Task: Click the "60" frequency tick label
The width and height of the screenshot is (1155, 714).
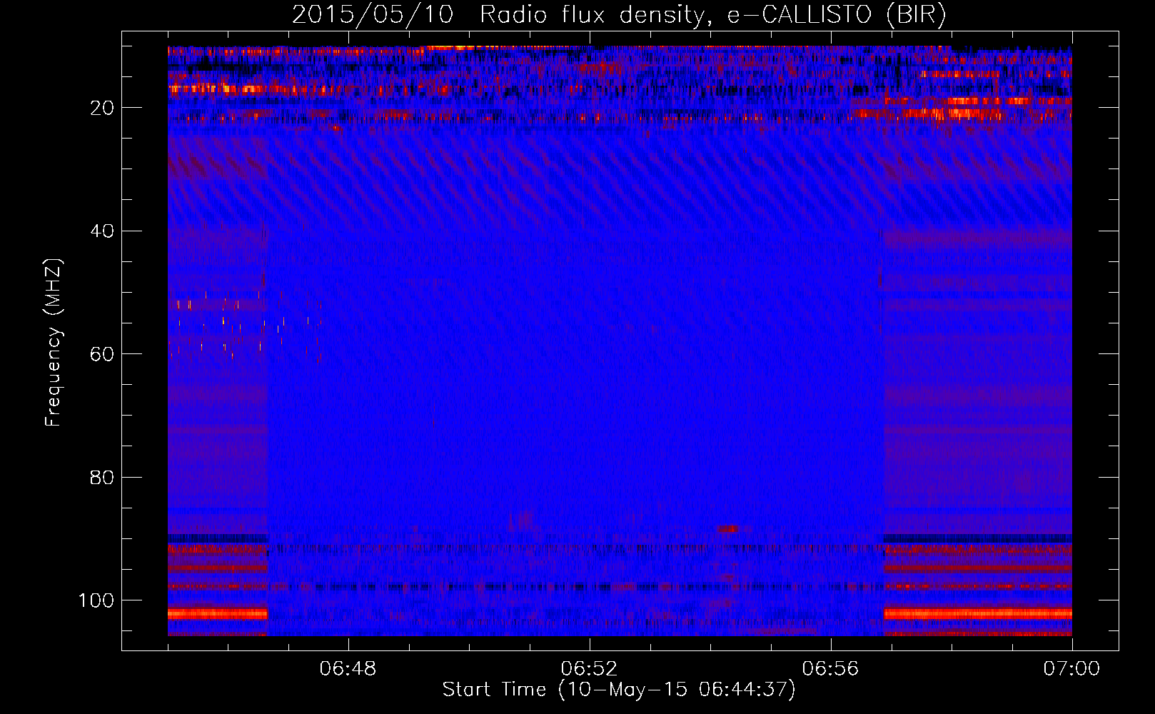Action: 102,354
